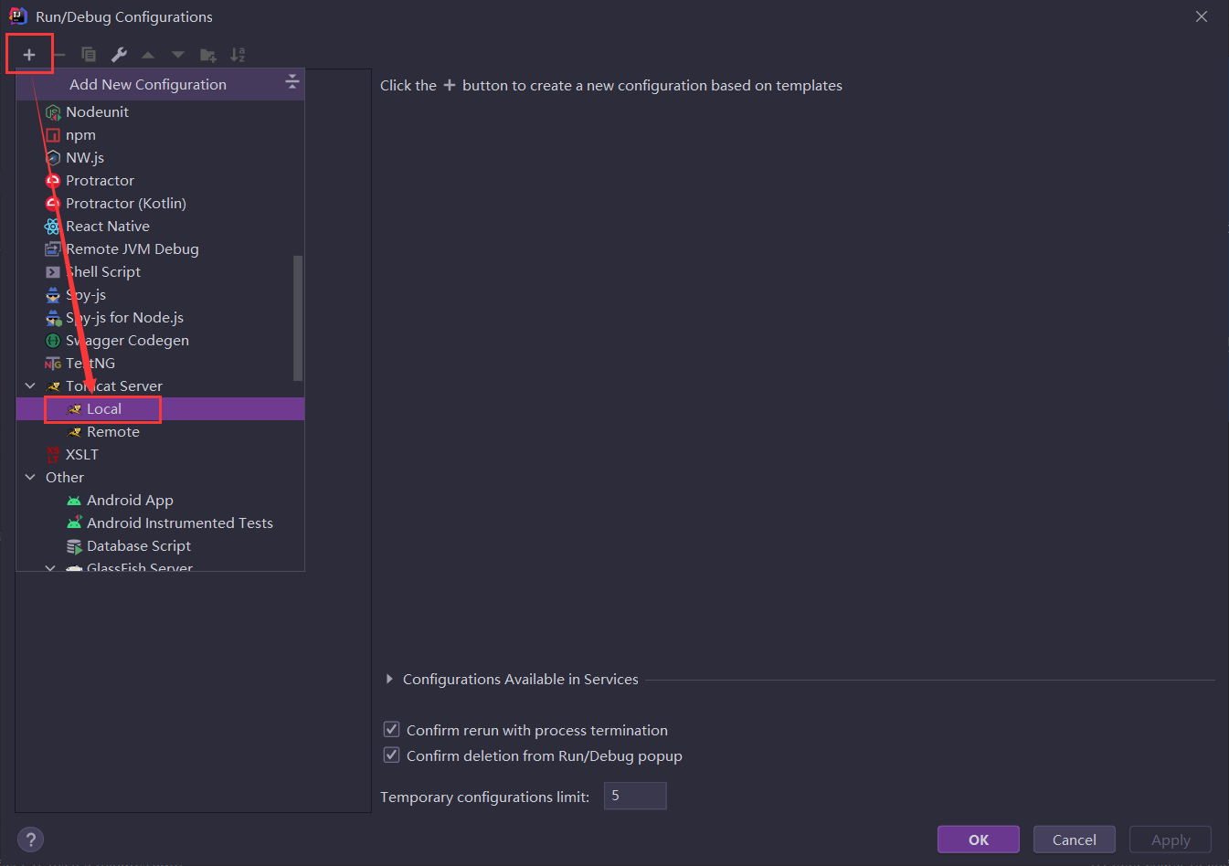The width and height of the screenshot is (1229, 866).
Task: Click the NW.js icon
Action: (x=53, y=158)
